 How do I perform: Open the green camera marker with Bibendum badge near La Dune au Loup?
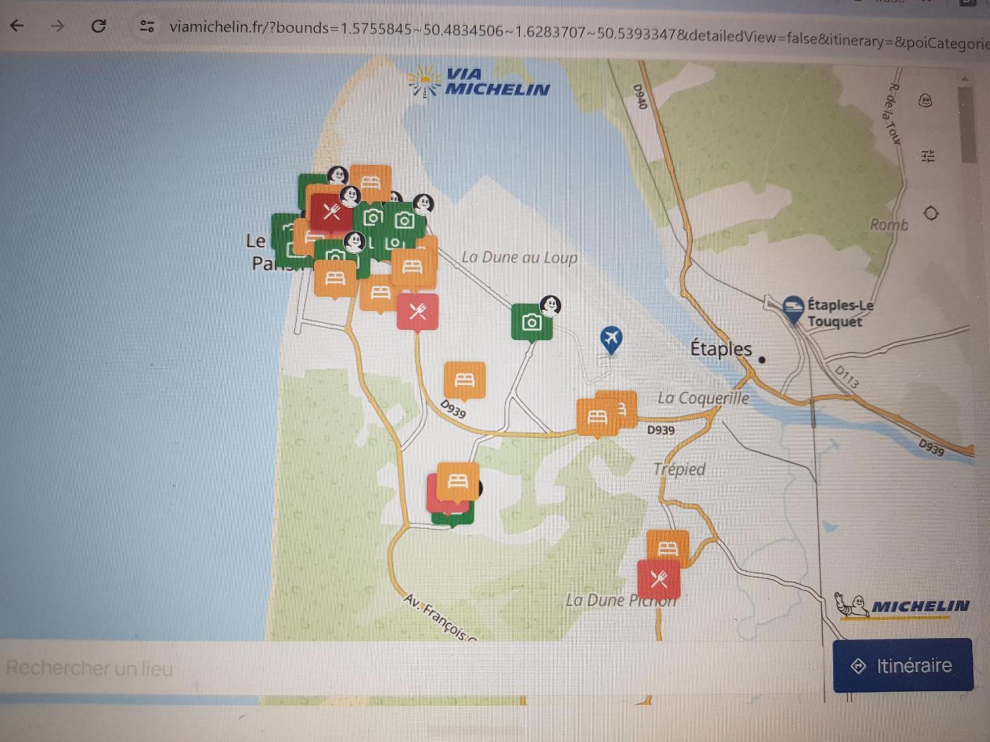pos(532,324)
